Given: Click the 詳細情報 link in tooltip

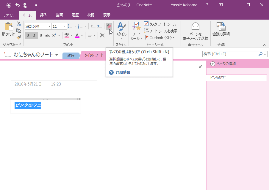Looking at the screenshot, I should pos(123,72).
